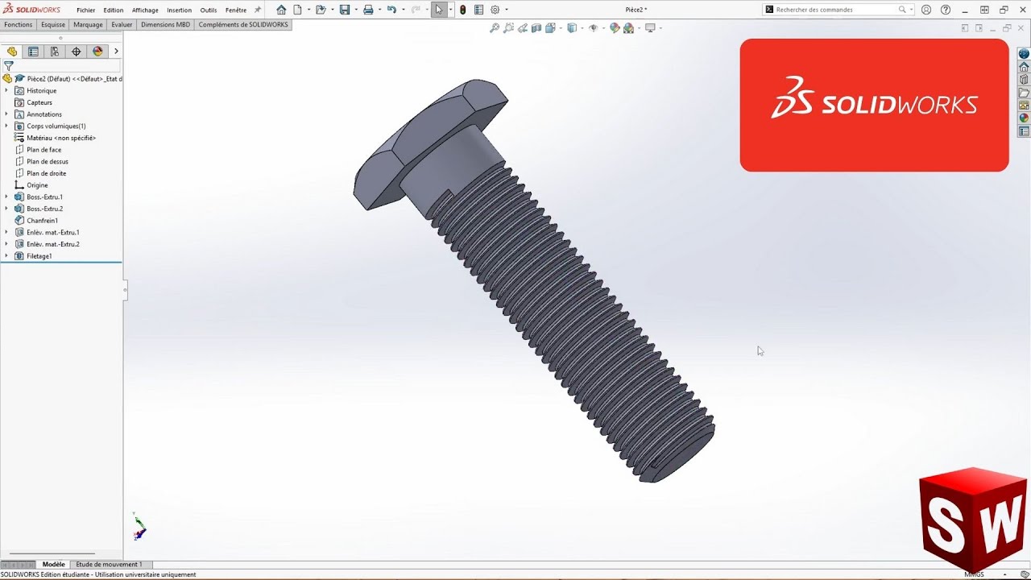
Task: Open the Fichier menu
Action: (85, 10)
